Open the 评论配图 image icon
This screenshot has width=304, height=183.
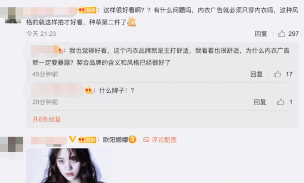coord(146,140)
